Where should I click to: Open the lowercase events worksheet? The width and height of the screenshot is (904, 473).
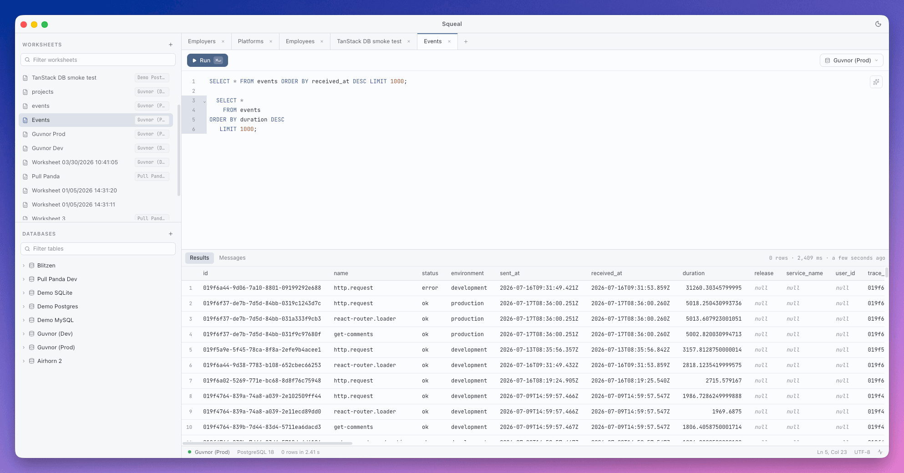coord(96,106)
